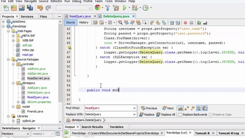Viewport: 245px width, 138px height.
Task: Open DeleteQuery.java in the project tree
Action: [x=39, y=92]
